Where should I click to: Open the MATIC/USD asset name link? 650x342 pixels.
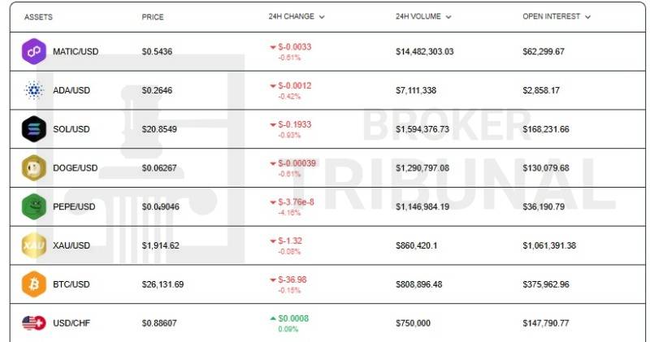76,51
